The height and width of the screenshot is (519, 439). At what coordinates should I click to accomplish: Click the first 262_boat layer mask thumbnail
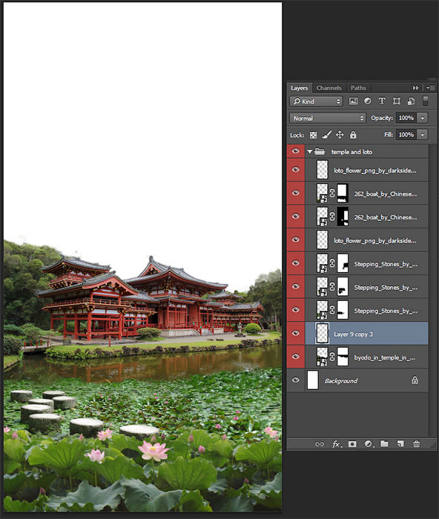click(x=343, y=194)
